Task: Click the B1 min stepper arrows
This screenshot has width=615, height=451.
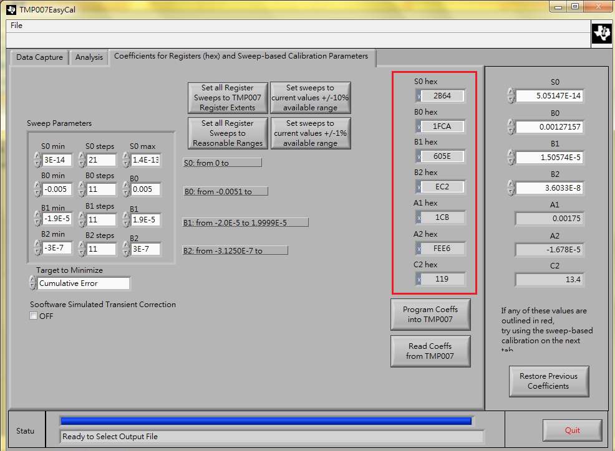Action: click(37, 219)
